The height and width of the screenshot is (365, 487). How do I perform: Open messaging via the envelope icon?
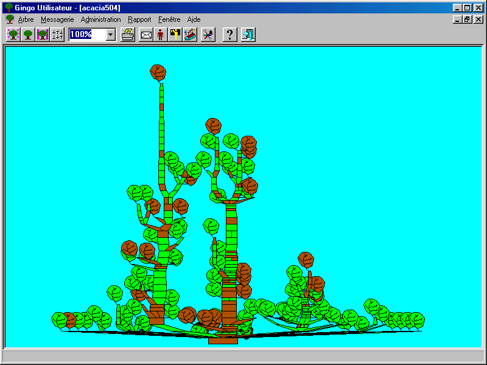click(146, 35)
